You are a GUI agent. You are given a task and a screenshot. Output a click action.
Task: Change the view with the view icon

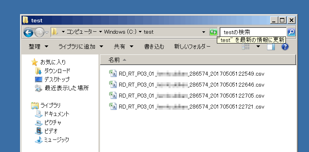click(246, 47)
